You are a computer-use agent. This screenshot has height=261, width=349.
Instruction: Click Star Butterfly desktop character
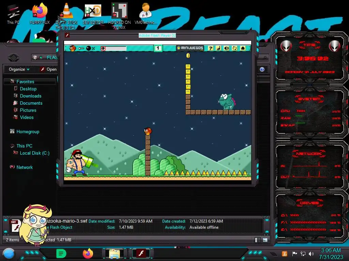pyautogui.click(x=35, y=225)
